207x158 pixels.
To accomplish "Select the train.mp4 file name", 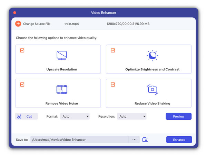I will pyautogui.click(x=71, y=24).
